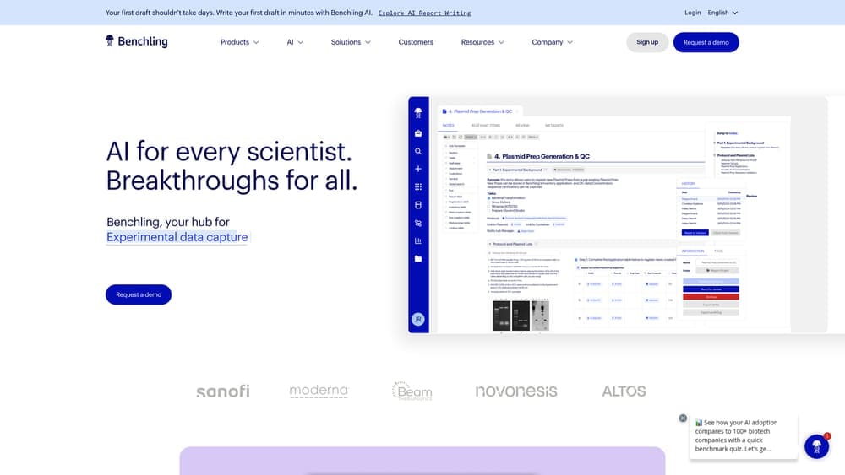The height and width of the screenshot is (475, 845).
Task: Open the English language selector
Action: [x=722, y=13]
